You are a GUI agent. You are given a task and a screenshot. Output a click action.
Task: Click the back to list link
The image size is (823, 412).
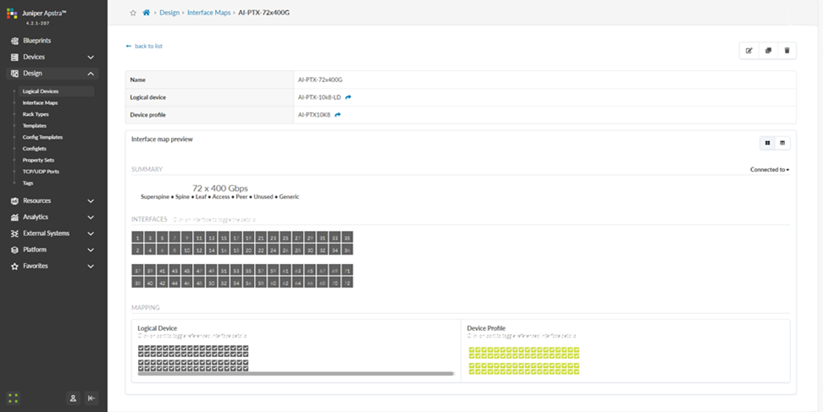click(x=145, y=46)
